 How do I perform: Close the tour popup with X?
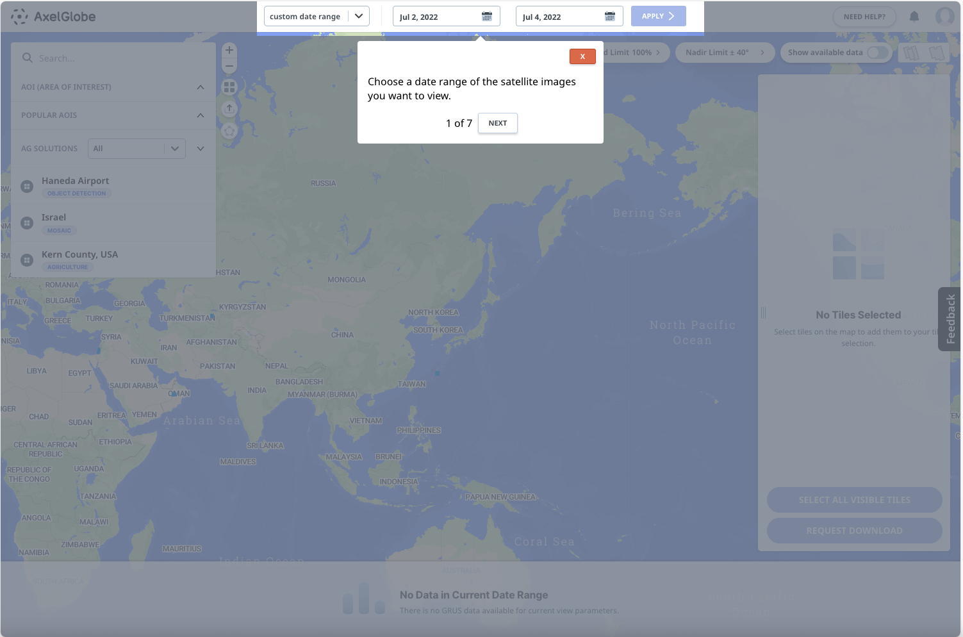click(x=582, y=56)
